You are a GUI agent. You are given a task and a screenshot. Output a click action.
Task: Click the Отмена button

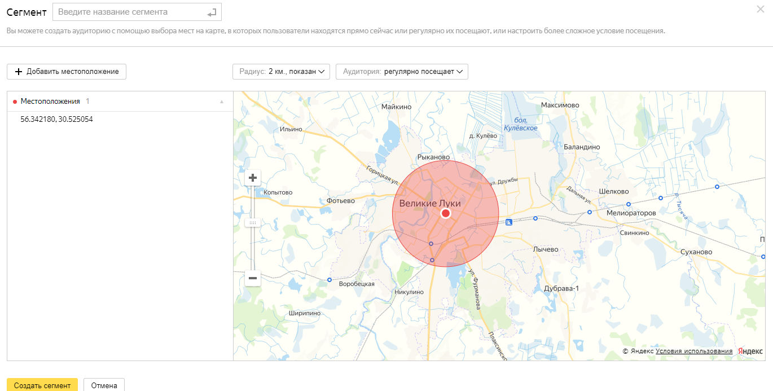104,385
